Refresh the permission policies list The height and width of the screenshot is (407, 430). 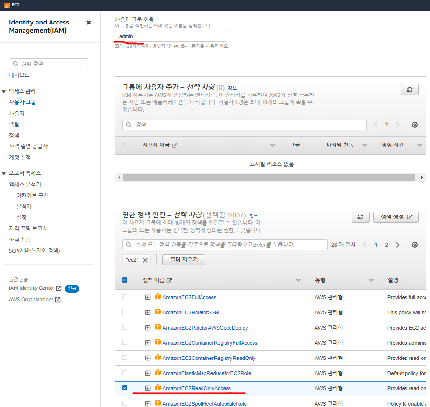tap(360, 217)
